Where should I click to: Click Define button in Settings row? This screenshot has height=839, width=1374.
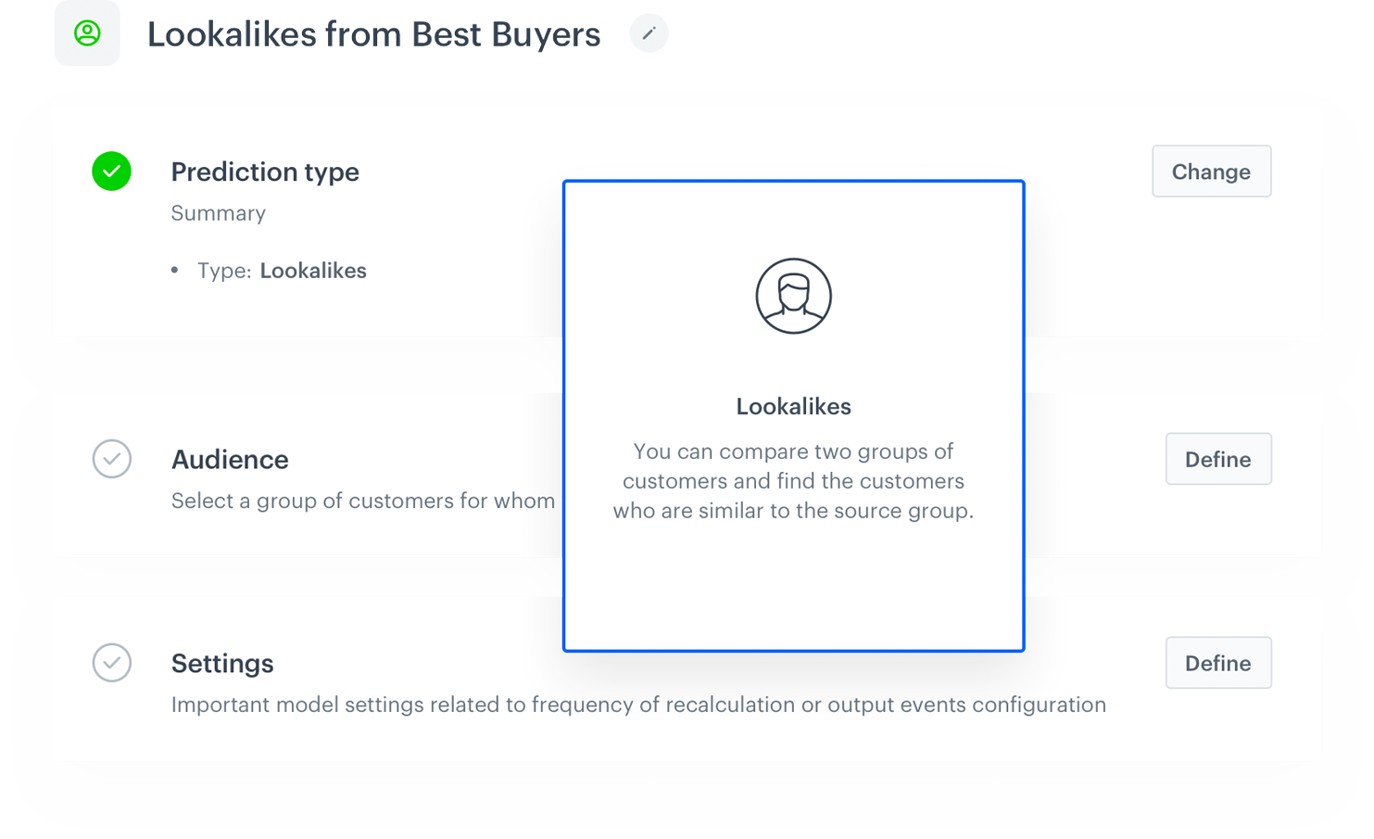pyautogui.click(x=1218, y=663)
